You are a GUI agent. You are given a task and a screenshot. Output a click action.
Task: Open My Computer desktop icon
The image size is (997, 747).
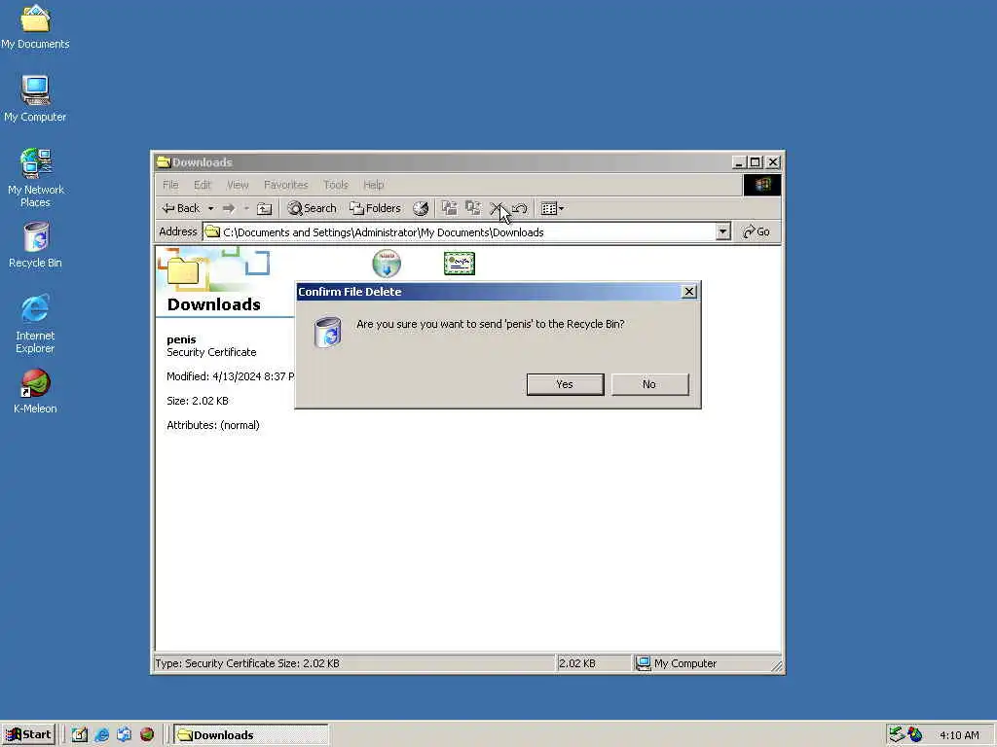[36, 98]
